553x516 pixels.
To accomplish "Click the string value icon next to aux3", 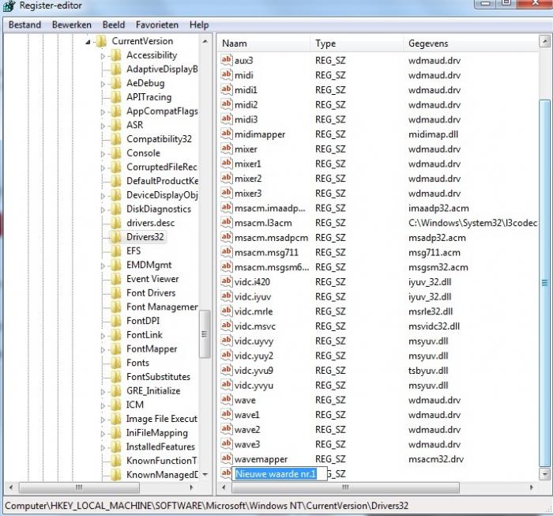I will pos(227,60).
